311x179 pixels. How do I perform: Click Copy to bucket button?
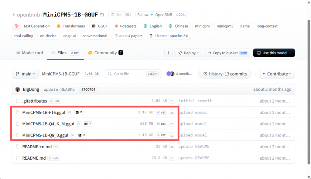(227, 53)
